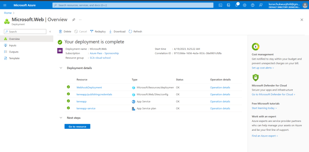The width and height of the screenshot is (309, 152).
Task: Click the OK status in keneapp-service row
Action: [178, 108]
